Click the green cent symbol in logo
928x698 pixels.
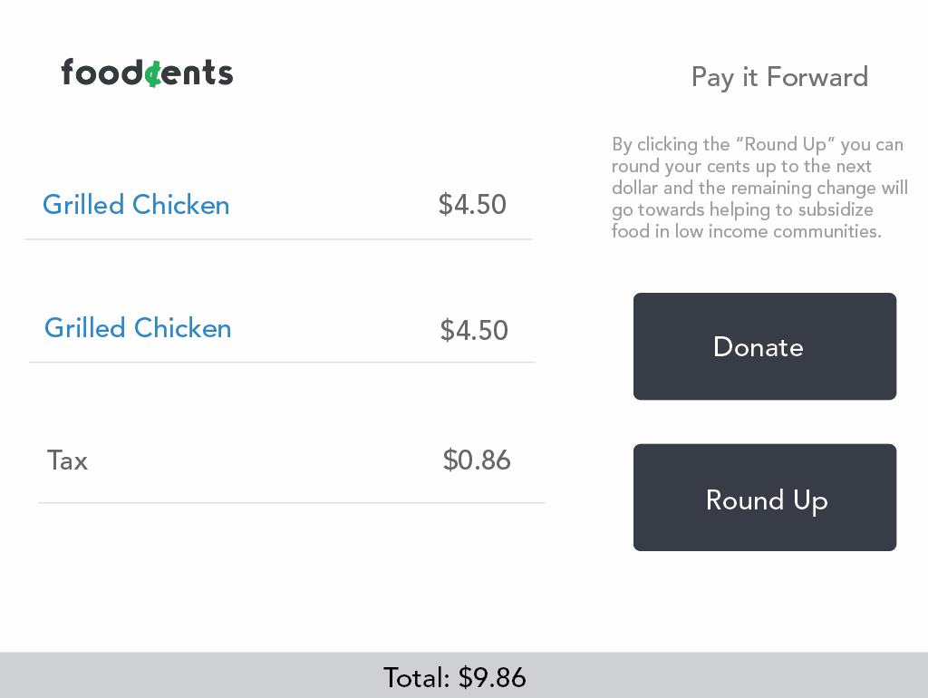(x=153, y=73)
